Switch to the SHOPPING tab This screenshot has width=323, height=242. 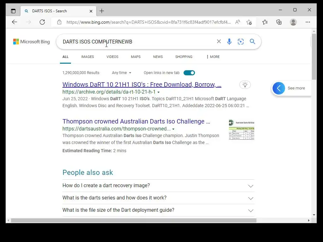(x=184, y=57)
